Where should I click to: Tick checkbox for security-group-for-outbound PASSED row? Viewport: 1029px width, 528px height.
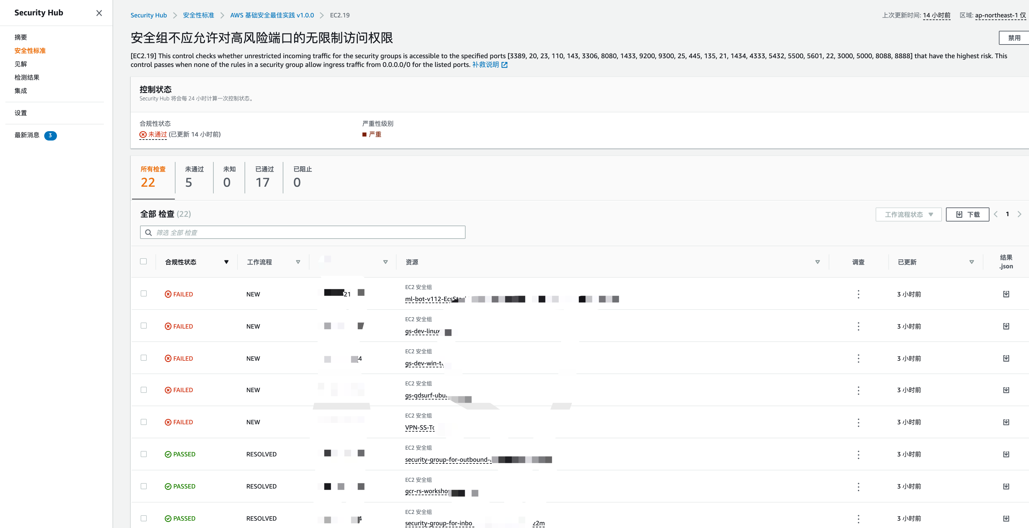143,454
